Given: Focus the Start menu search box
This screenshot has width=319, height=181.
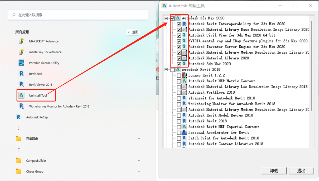Looking at the screenshot, I should (x=78, y=15).
